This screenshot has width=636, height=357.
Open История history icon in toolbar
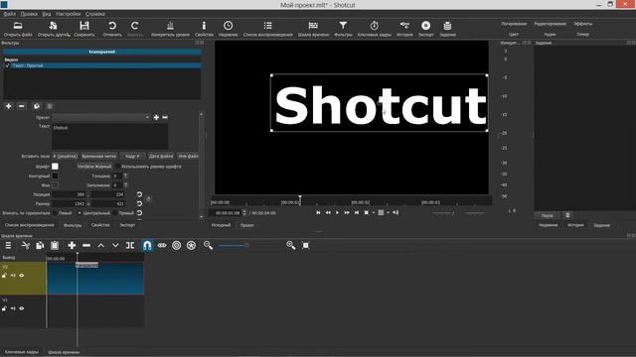(404, 26)
